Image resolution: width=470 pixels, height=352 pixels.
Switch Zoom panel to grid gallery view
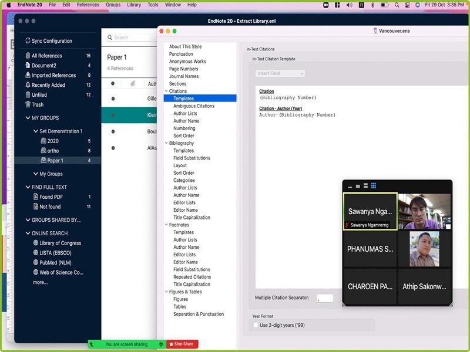point(374,186)
